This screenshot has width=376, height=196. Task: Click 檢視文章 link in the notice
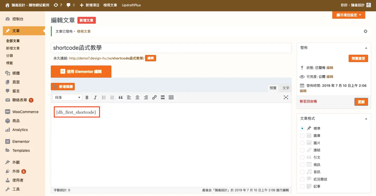coord(84,31)
